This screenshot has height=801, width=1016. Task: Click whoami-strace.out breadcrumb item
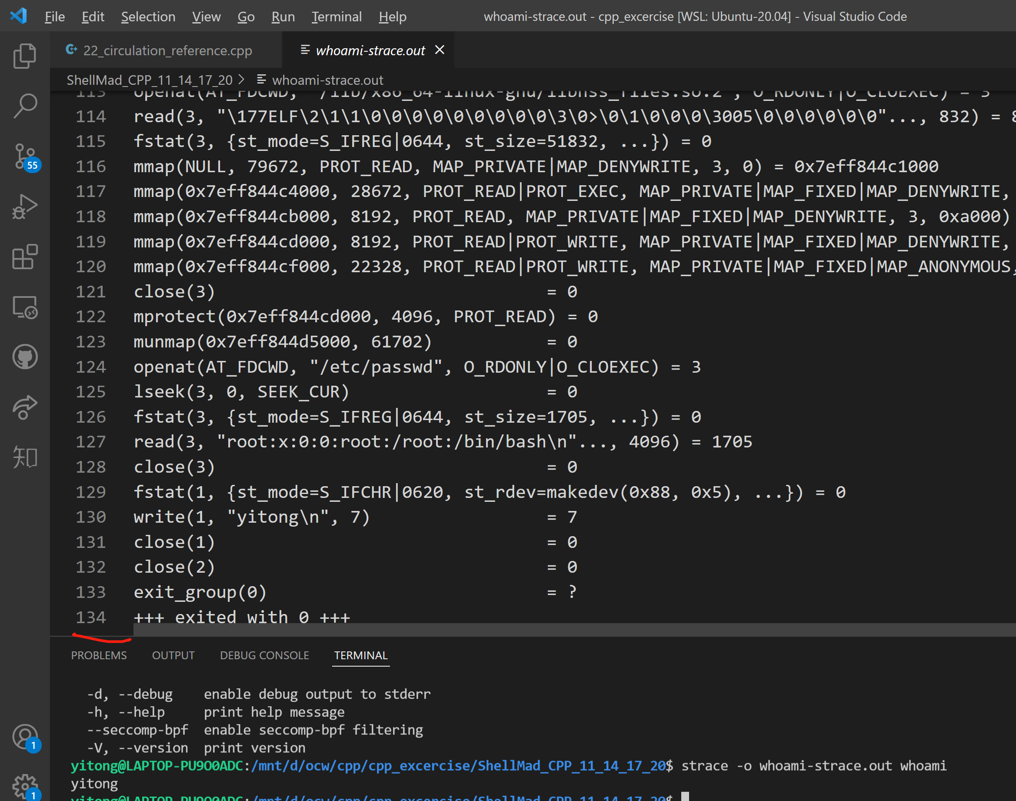click(327, 80)
